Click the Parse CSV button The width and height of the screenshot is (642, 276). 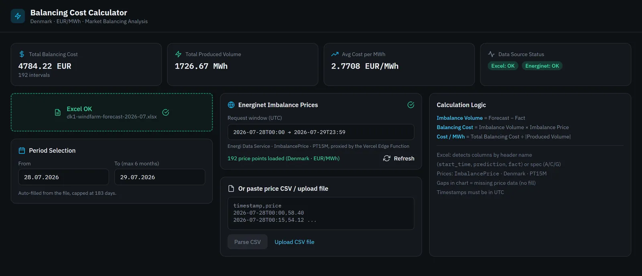(248, 242)
